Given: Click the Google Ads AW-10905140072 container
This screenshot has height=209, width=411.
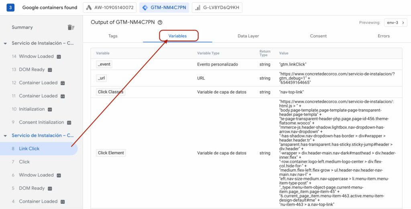Looking at the screenshot, I should (110, 8).
